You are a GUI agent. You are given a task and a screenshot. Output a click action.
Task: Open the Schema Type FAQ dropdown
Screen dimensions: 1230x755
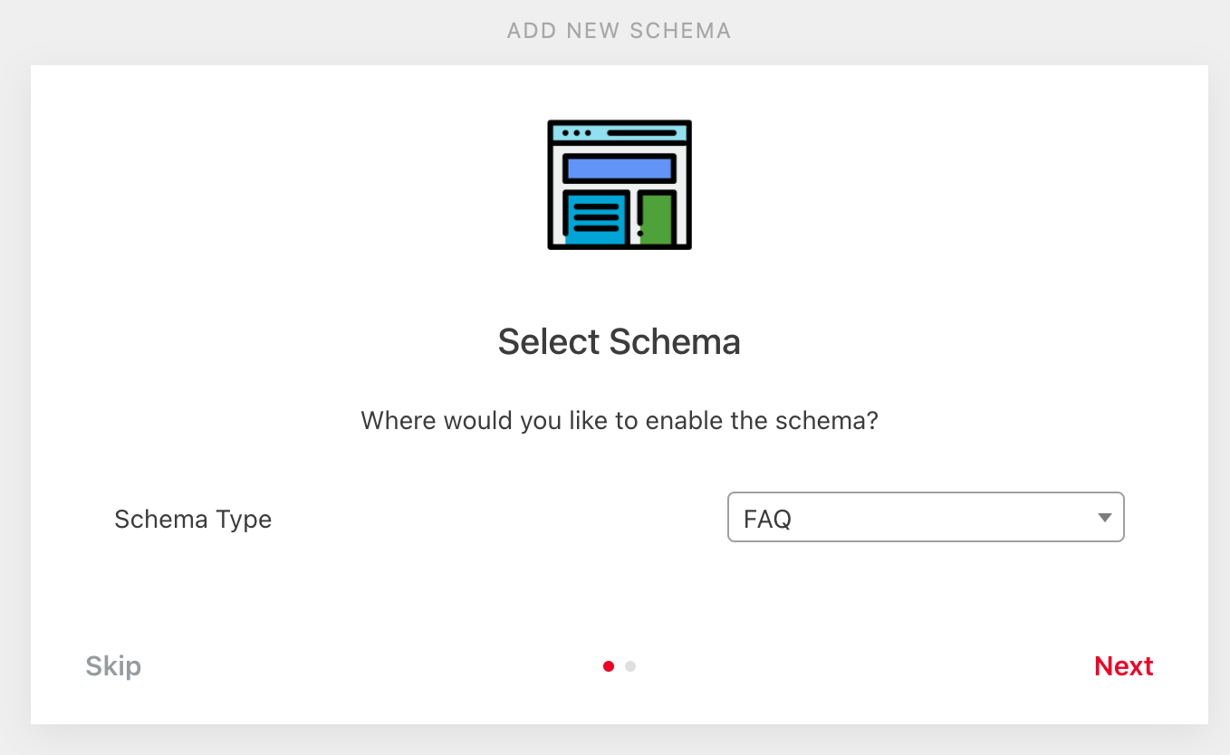(x=926, y=517)
